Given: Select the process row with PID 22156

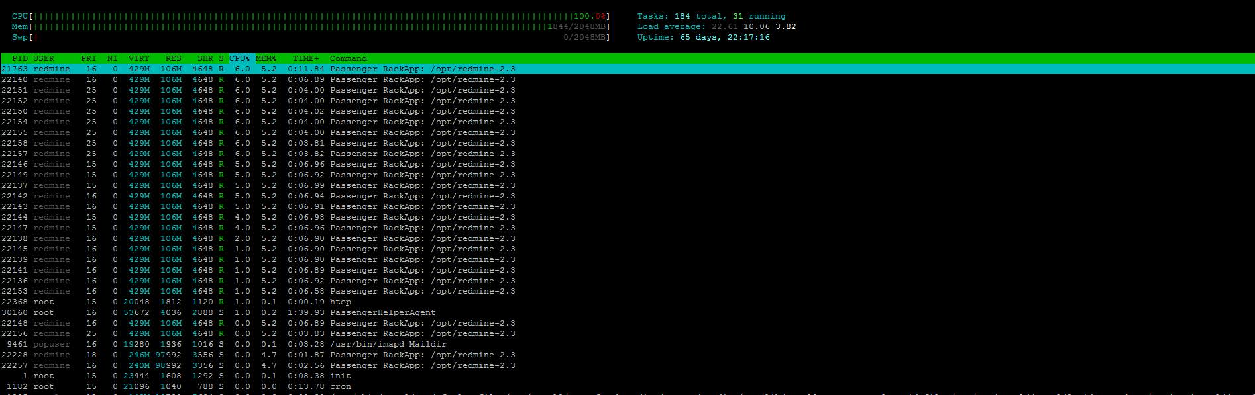Looking at the screenshot, I should 627,333.
